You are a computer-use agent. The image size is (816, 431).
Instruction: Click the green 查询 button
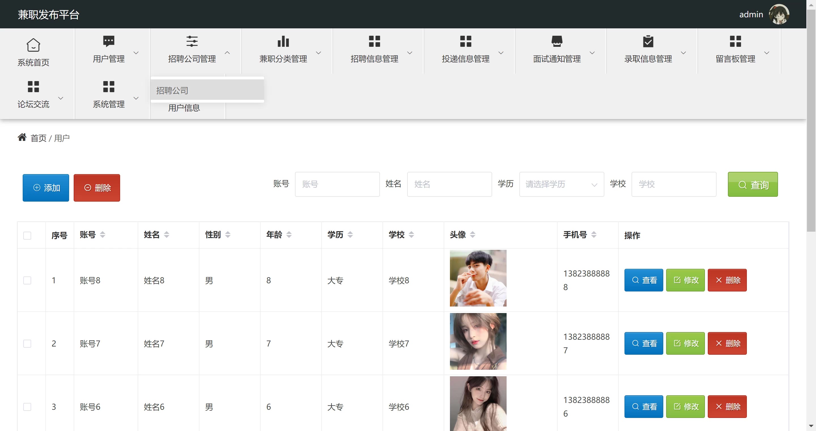pos(753,184)
